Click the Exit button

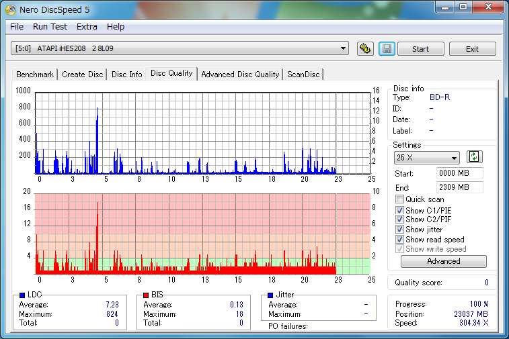(x=472, y=48)
